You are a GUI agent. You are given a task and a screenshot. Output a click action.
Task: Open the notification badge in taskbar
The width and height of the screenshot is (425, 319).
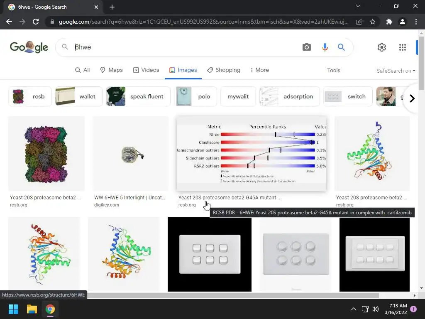(x=413, y=309)
